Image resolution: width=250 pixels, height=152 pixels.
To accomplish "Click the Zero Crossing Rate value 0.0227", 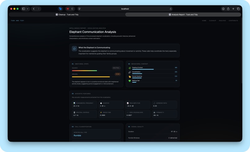I will click(x=129, y=115).
